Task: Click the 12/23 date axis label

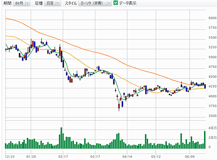Action: click(10, 157)
